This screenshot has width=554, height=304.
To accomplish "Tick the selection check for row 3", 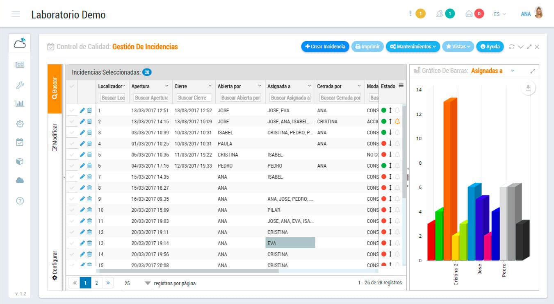I will point(72,132).
